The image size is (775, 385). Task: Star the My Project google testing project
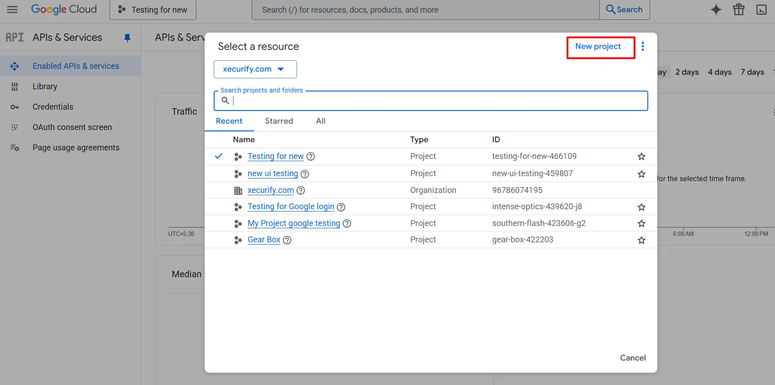(641, 223)
